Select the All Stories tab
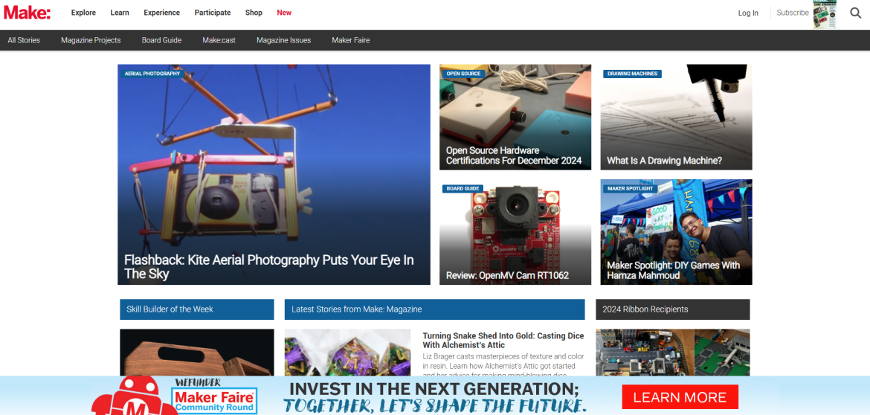Image resolution: width=870 pixels, height=415 pixels. pos(24,40)
